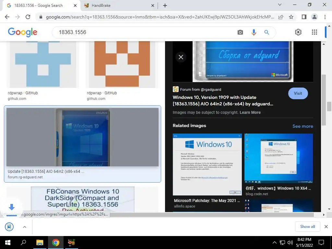Start voice search with microphone icon
Image resolution: width=332 pixels, height=249 pixels.
254,32
